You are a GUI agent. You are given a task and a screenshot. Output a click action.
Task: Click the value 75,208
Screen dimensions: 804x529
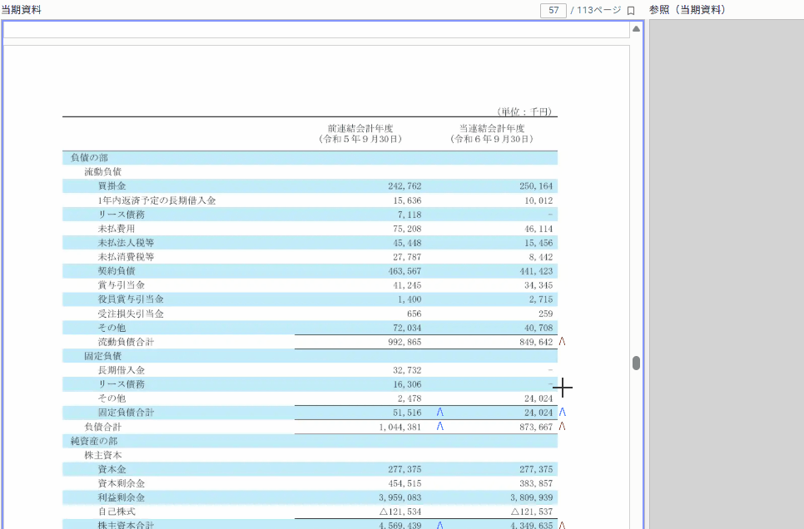[407, 229]
